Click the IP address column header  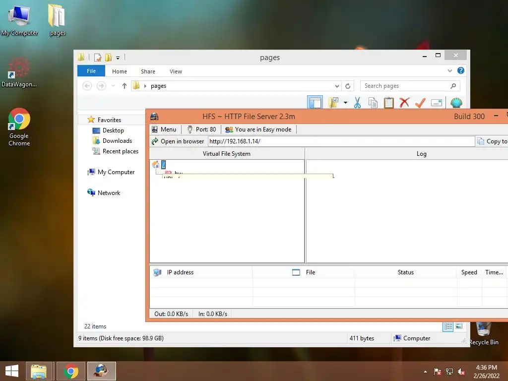(x=201, y=272)
